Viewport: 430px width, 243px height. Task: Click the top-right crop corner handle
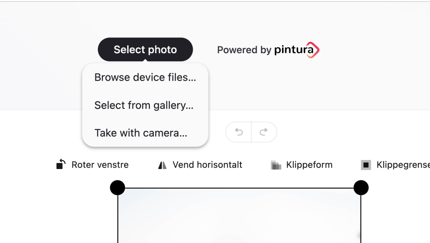point(361,188)
